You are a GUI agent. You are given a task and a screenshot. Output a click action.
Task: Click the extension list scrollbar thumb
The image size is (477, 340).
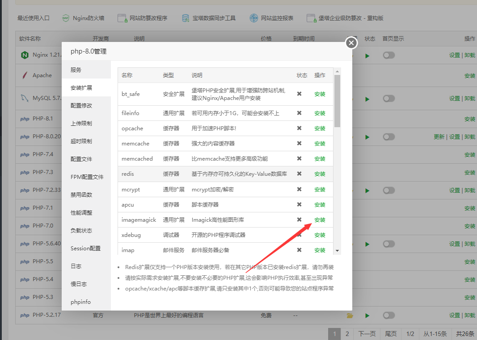coord(337,101)
